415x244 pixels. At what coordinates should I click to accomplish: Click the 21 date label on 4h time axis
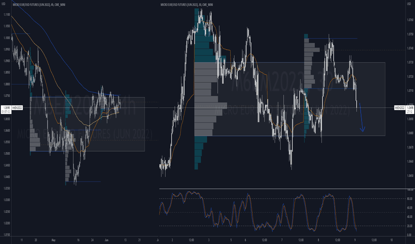139,240
